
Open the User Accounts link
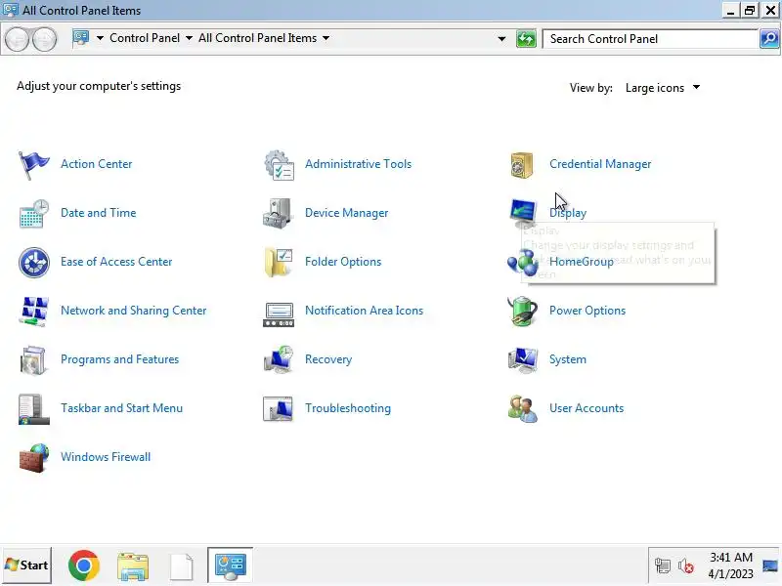point(586,408)
